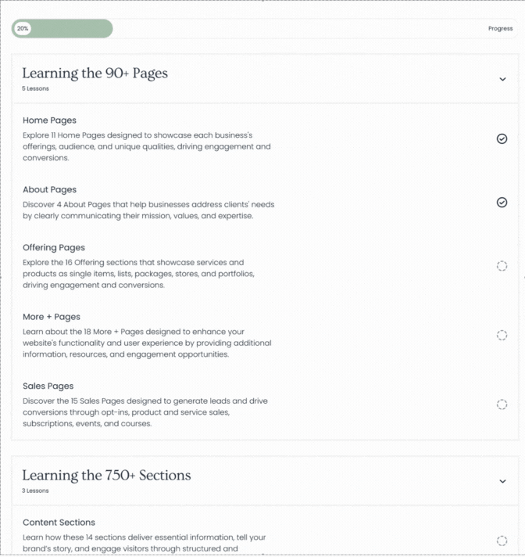Mark More + Pages lesson complete
The width and height of the screenshot is (525, 557).
pos(502,335)
